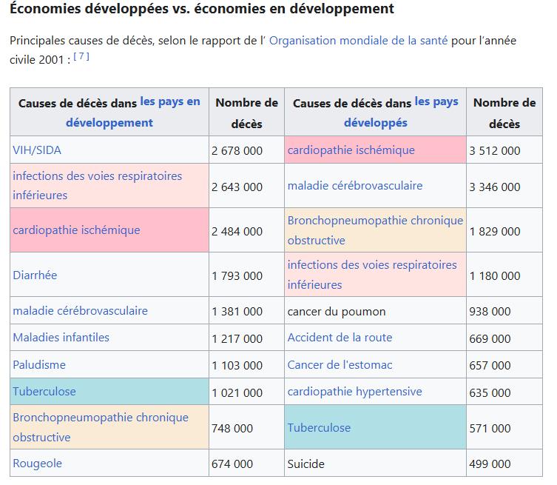Click the Accident de la route link

tap(340, 337)
